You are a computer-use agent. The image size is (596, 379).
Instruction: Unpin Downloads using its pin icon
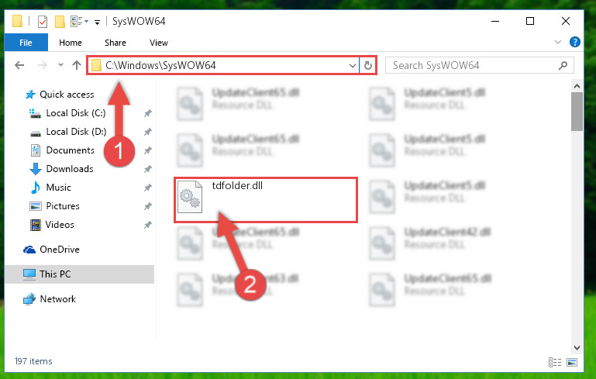pyautogui.click(x=147, y=169)
